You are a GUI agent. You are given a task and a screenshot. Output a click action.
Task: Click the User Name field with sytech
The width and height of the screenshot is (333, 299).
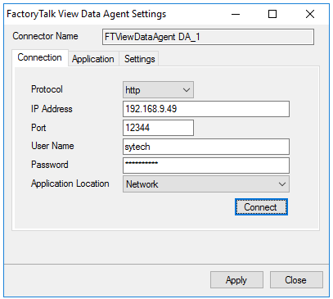tap(206, 147)
